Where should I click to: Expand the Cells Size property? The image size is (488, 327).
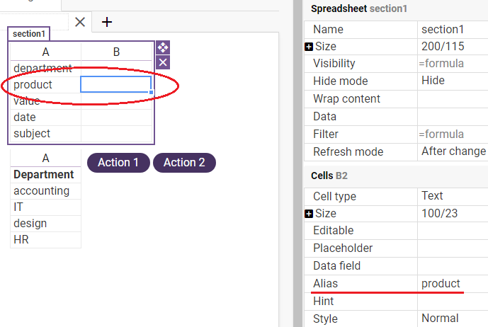[x=309, y=214]
